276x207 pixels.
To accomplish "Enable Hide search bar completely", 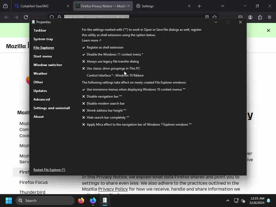I will point(106,118).
